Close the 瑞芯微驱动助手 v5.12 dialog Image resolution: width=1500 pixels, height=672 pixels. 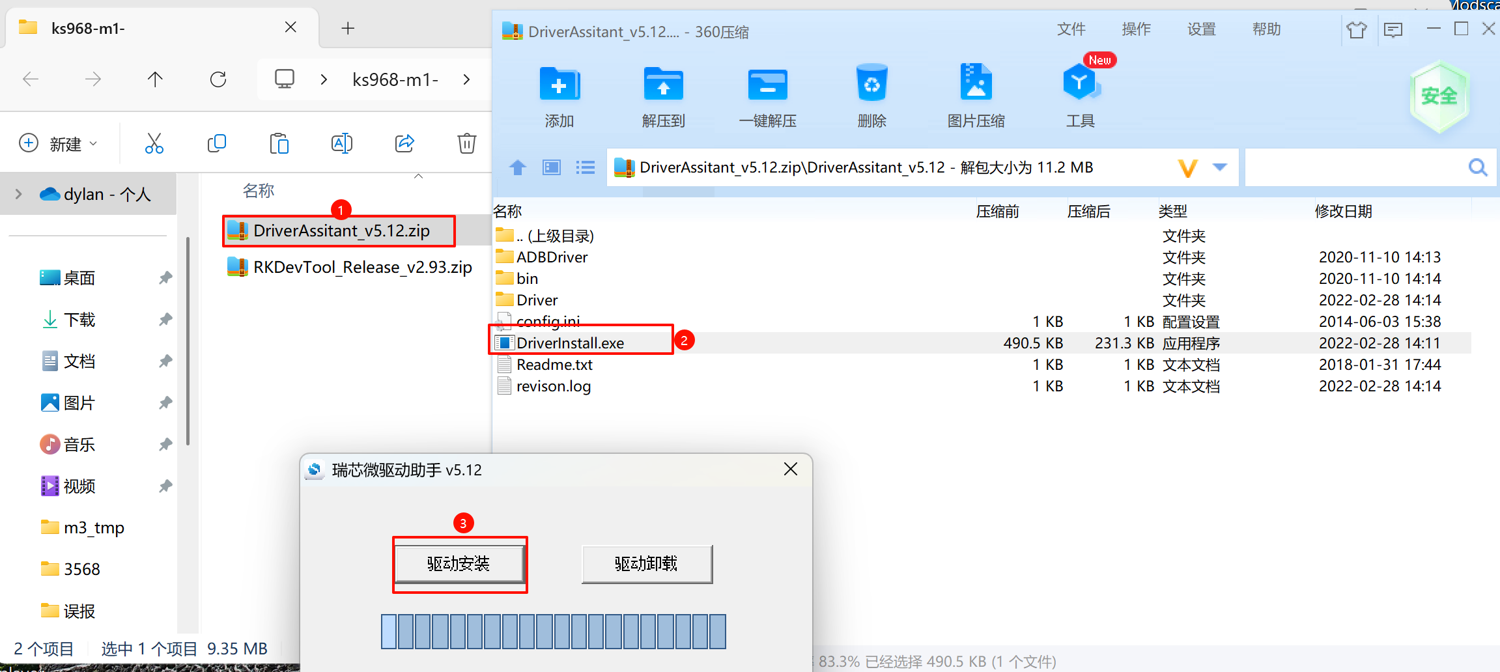[791, 469]
